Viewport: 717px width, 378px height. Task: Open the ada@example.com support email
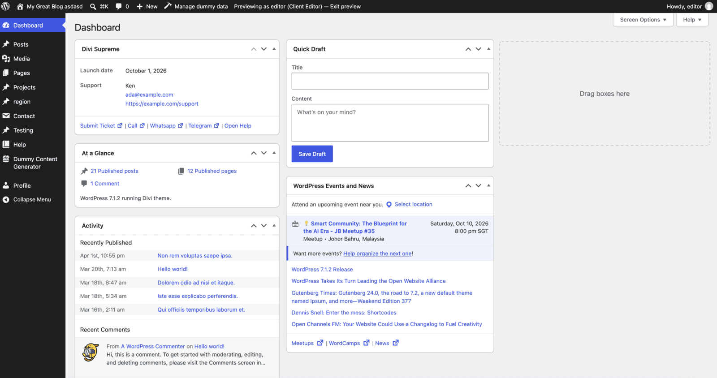149,95
